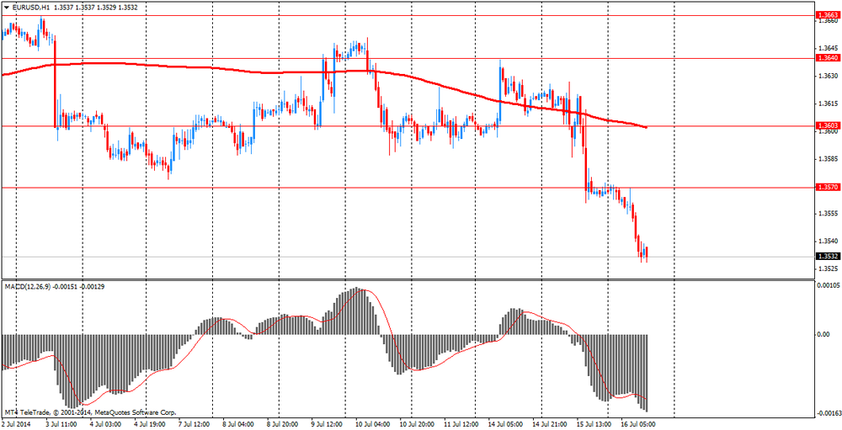Image resolution: width=842 pixels, height=430 pixels.
Task: Select the 1.3640 red price label
Action: tap(827, 58)
